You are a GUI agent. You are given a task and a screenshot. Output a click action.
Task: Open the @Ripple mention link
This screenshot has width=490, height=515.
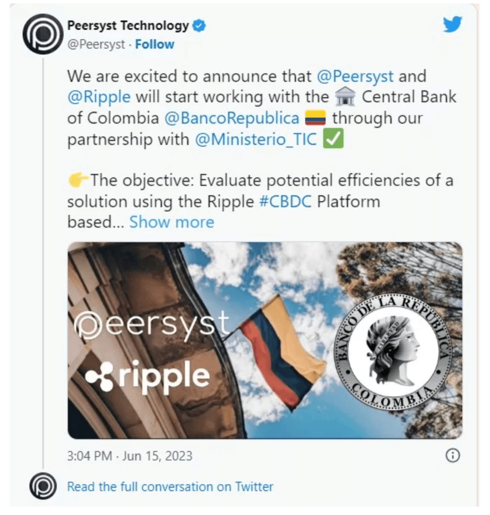pos(99,97)
